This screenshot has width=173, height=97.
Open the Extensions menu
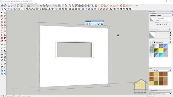pyautogui.click(x=31, y=3)
